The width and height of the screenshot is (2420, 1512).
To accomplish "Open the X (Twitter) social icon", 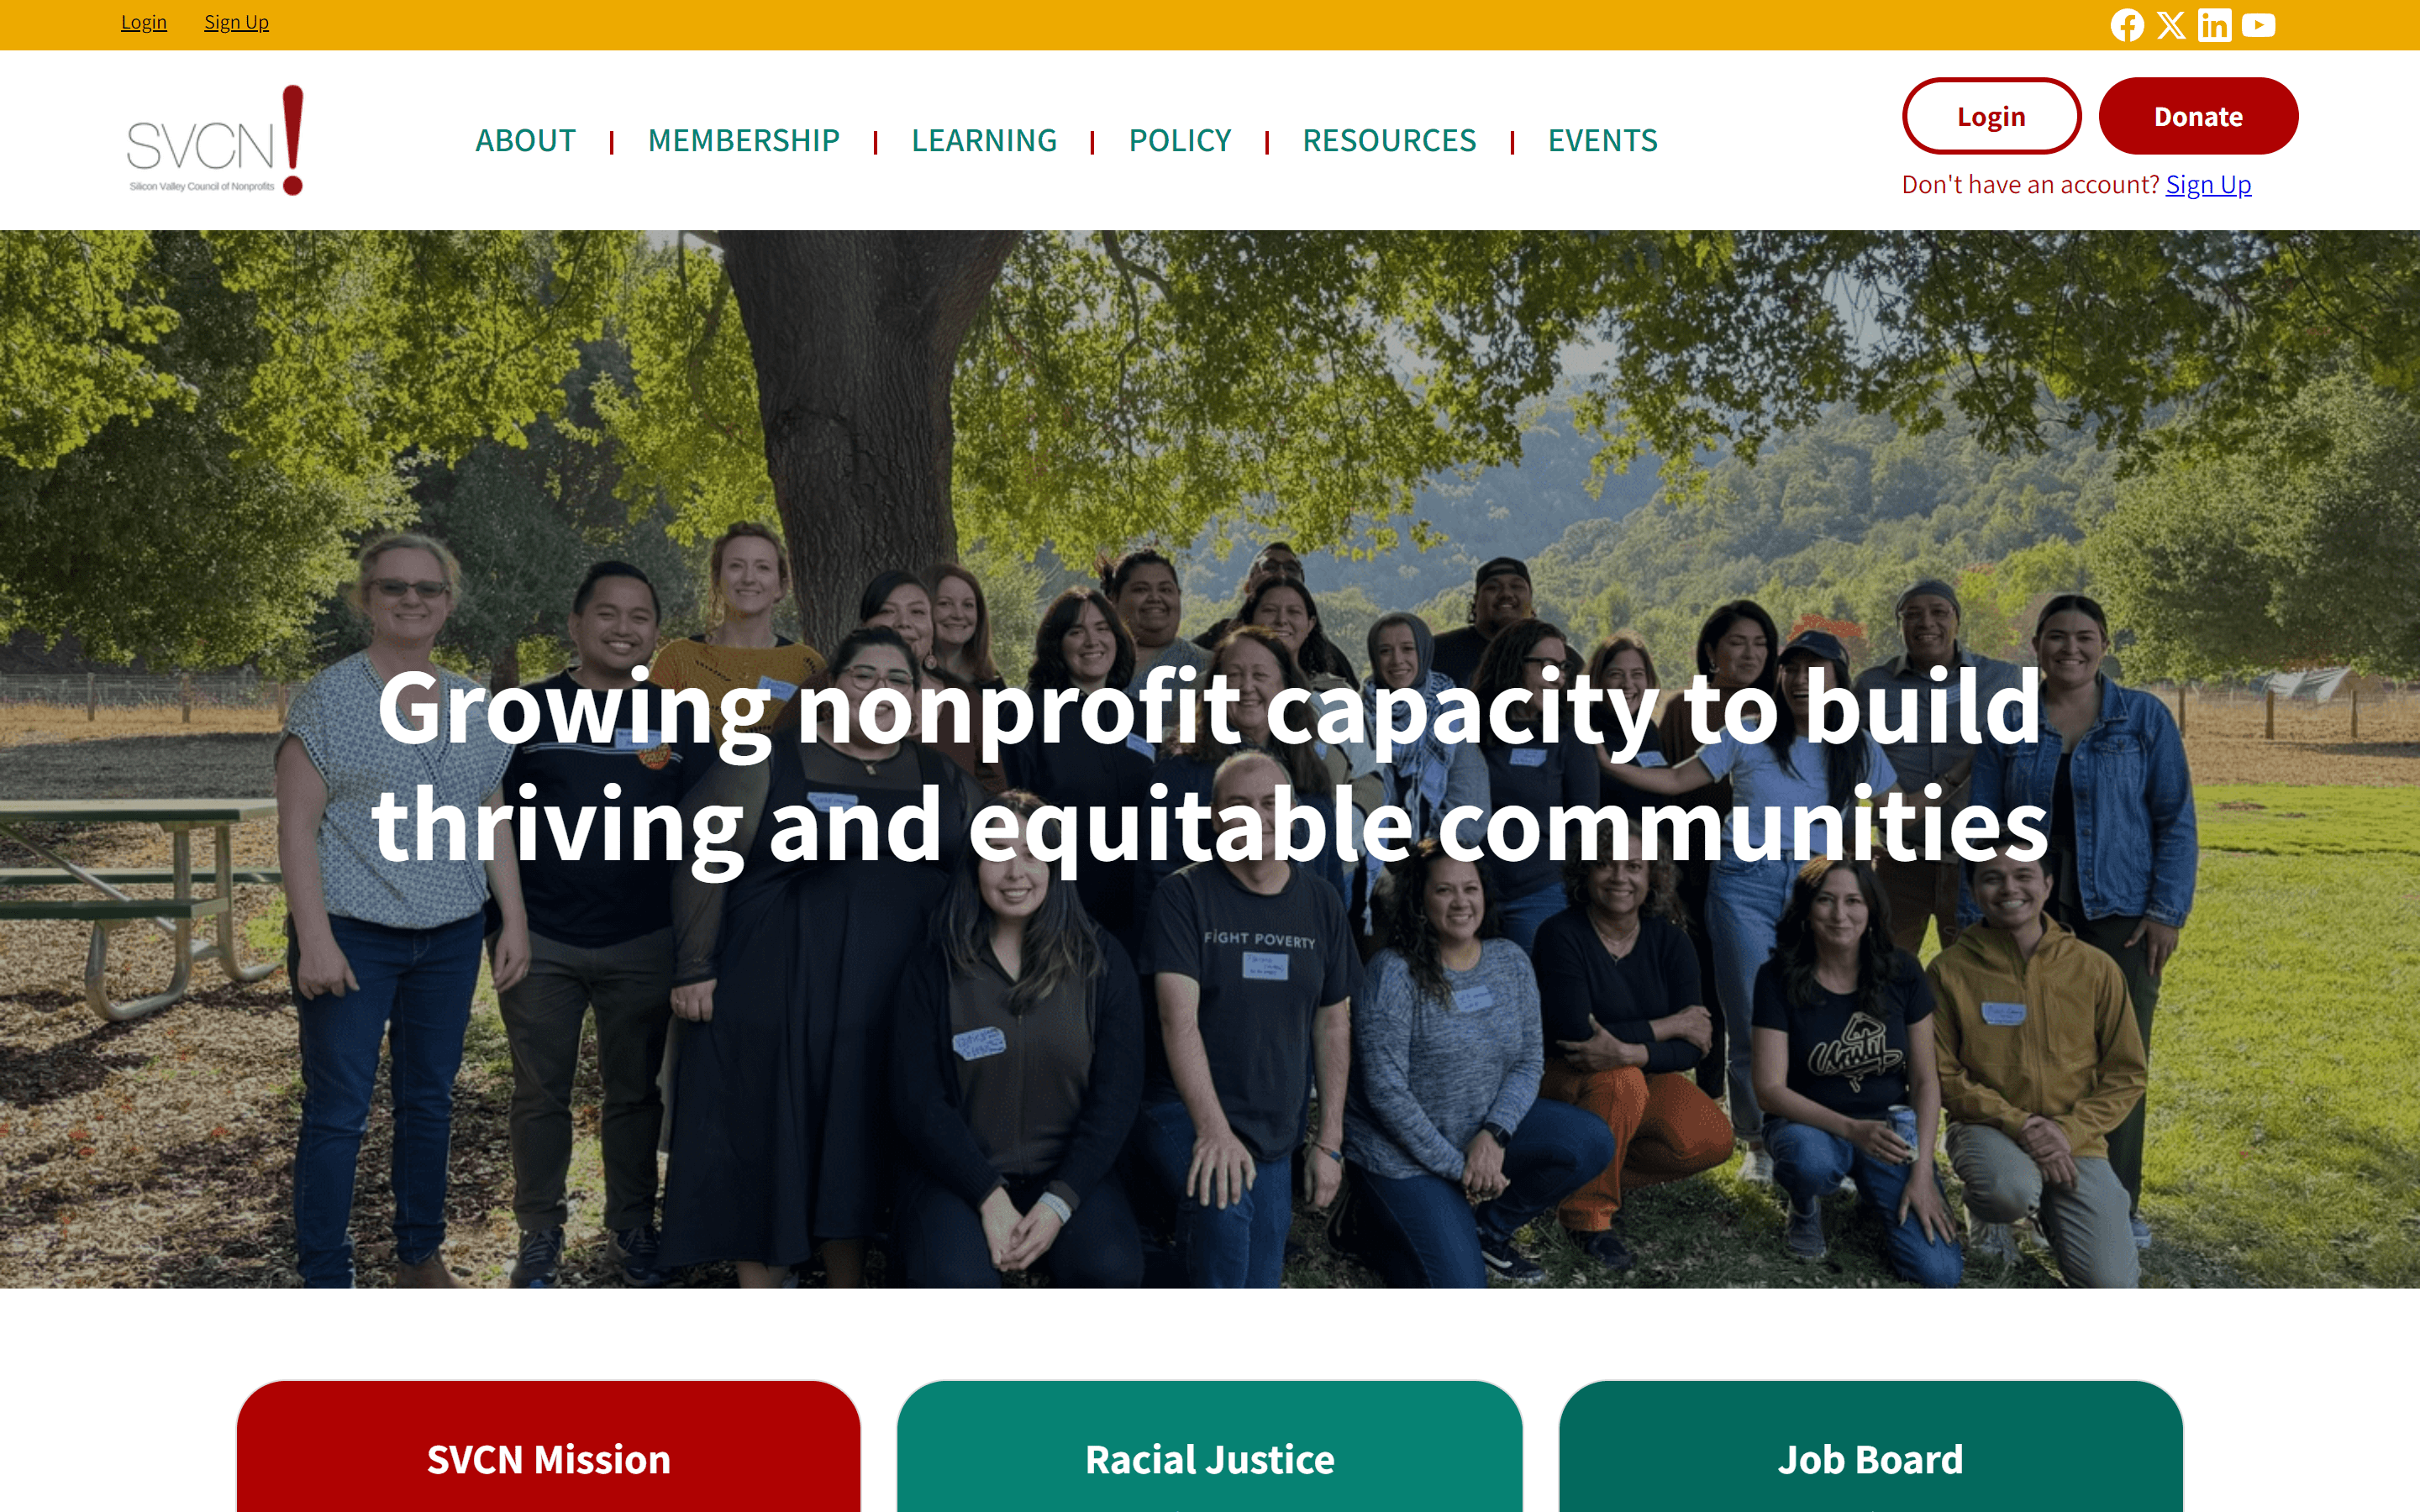I will (2171, 25).
